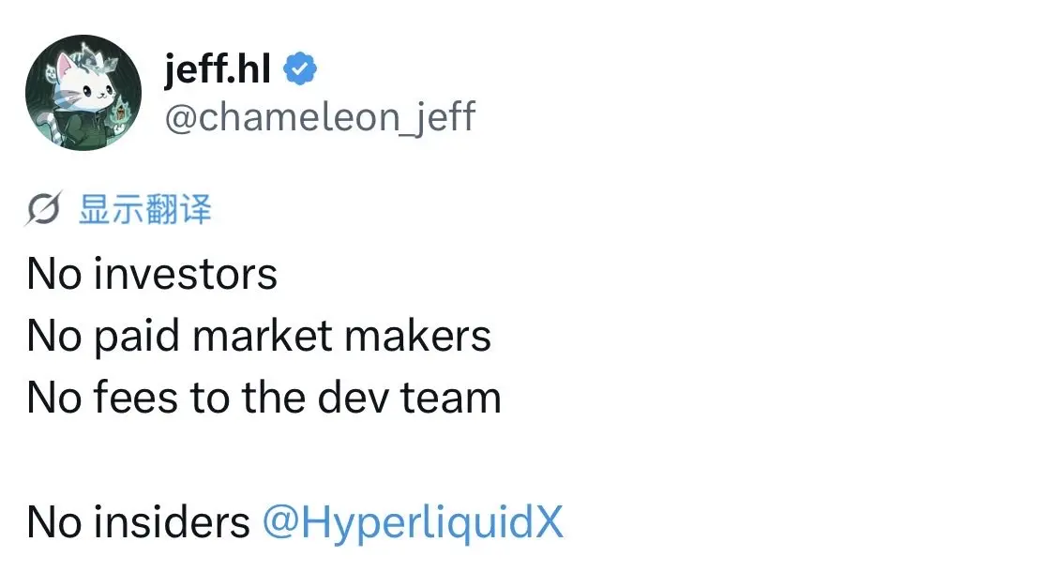
Task: Click the green flame in the avatar
Action: 120,110
